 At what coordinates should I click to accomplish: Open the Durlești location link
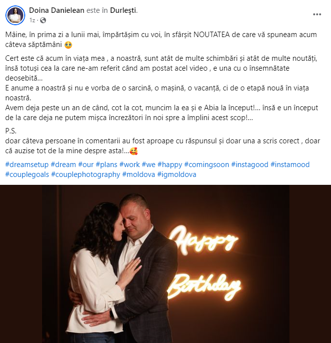point(123,10)
